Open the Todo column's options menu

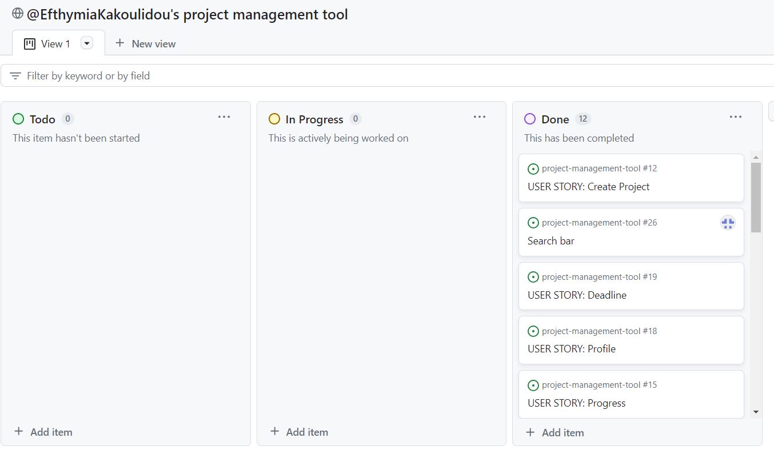pos(224,116)
